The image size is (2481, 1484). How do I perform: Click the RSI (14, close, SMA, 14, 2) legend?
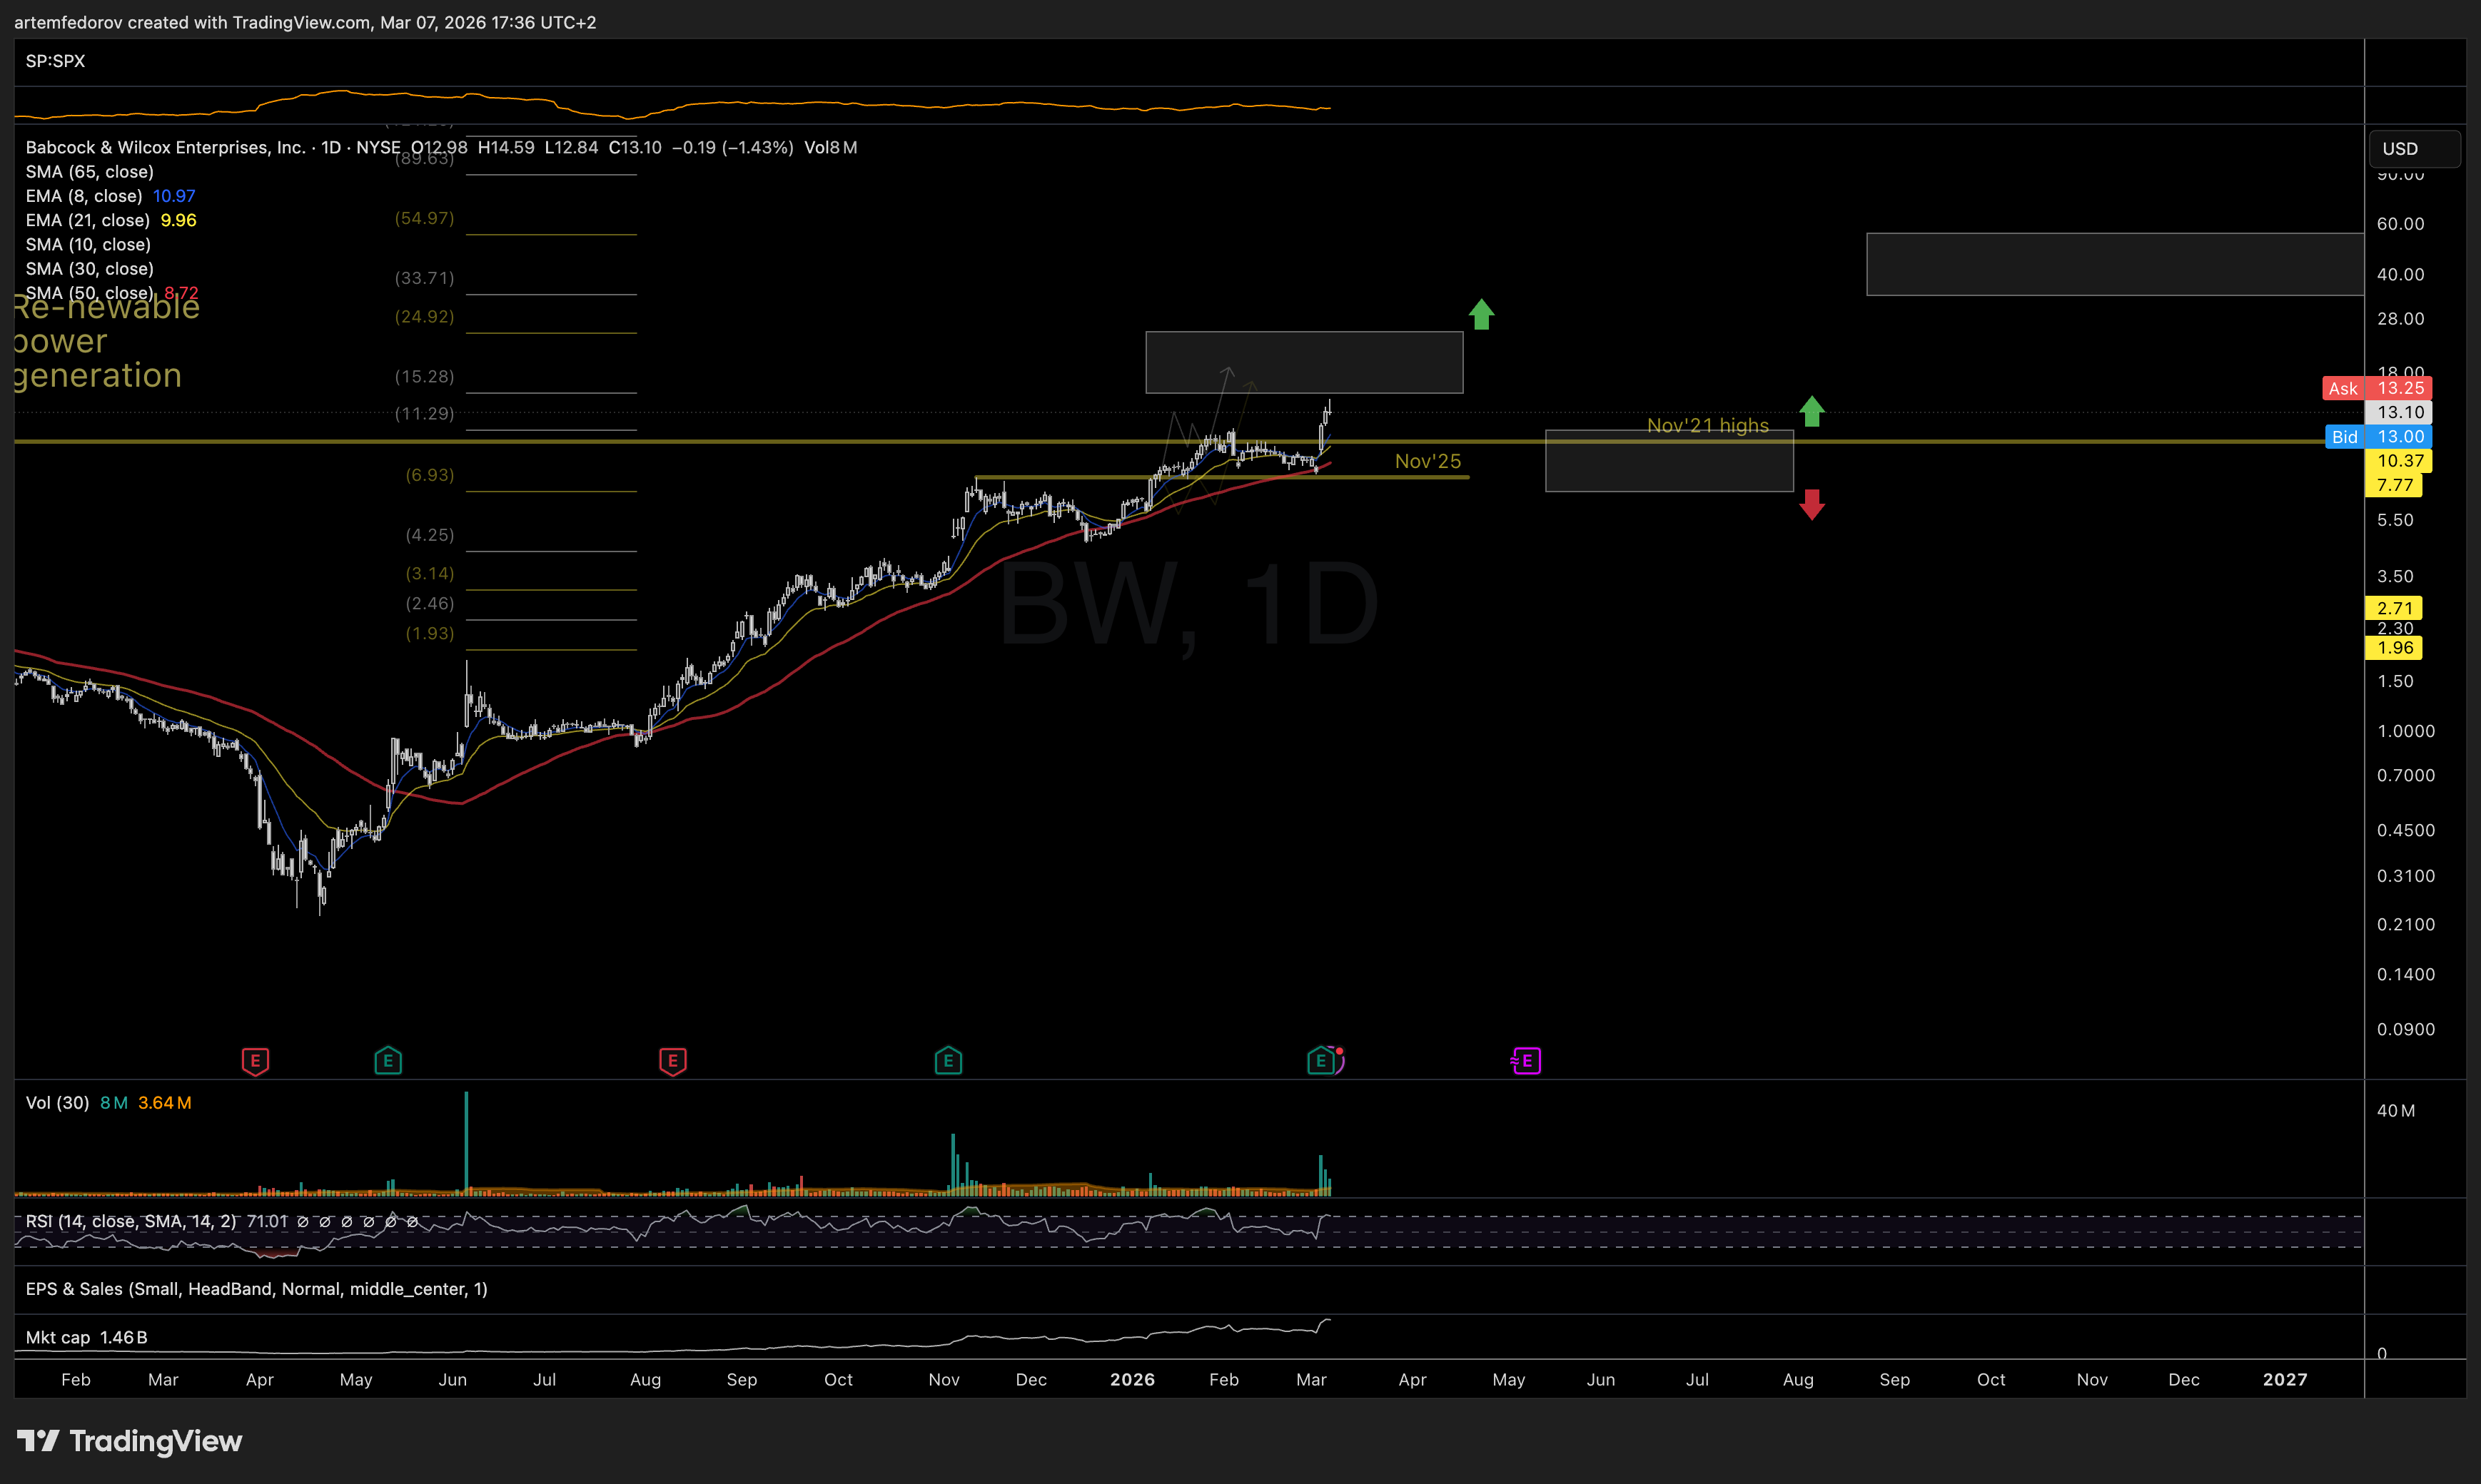tap(131, 1222)
